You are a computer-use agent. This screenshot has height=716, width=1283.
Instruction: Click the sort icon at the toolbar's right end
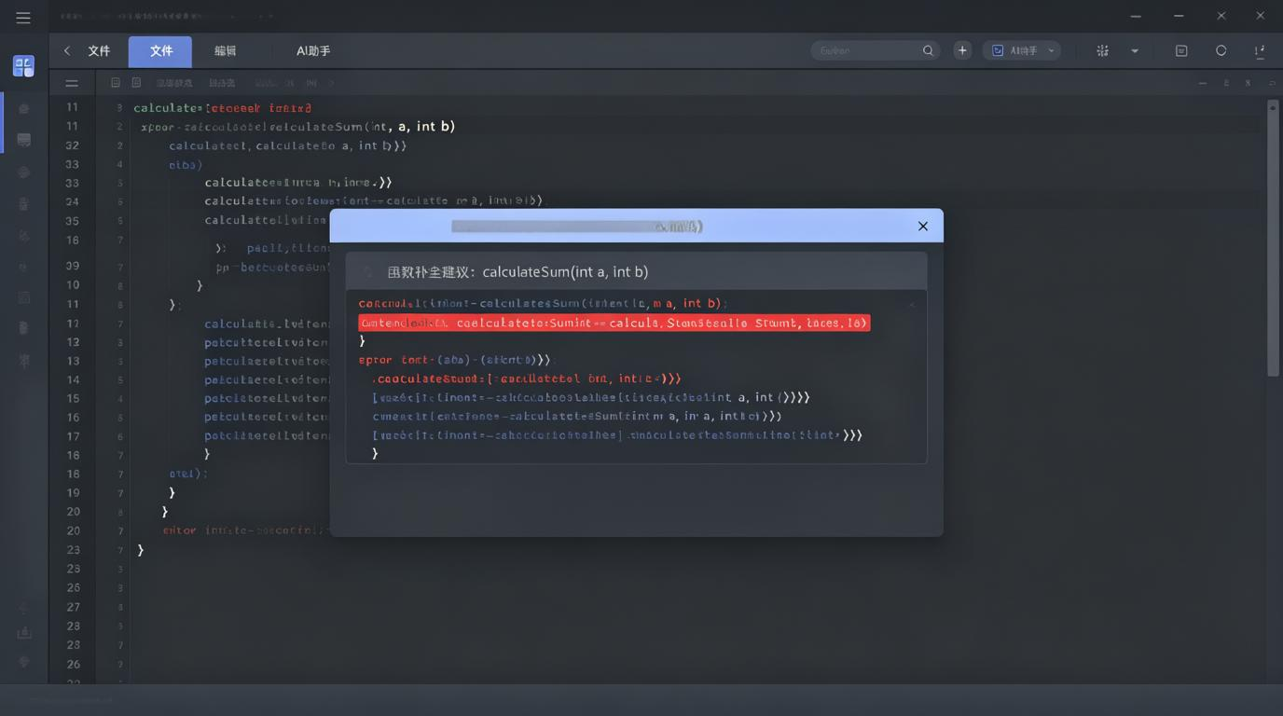pyautogui.click(x=1260, y=51)
